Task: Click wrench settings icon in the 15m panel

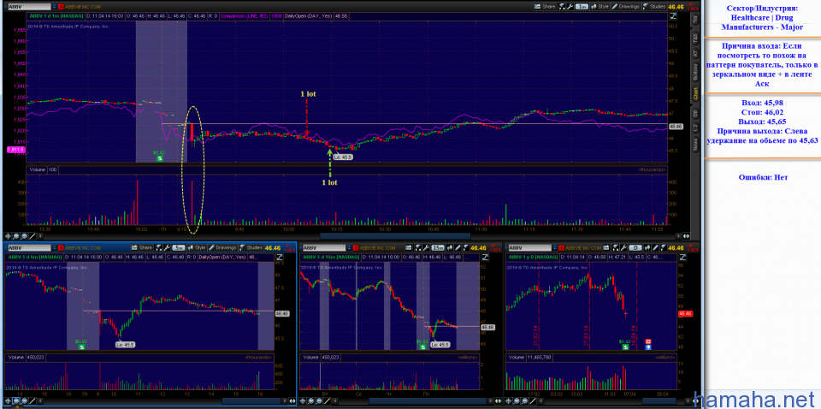Action: tap(426, 247)
